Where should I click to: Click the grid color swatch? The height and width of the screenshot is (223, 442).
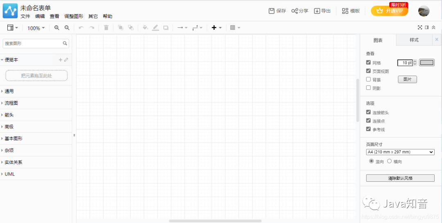[427, 62]
